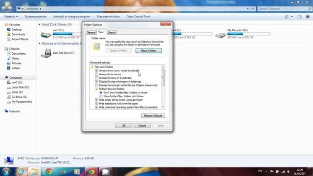Check the Always show menus option
Viewport: 313px width, 176px height.
point(97,74)
